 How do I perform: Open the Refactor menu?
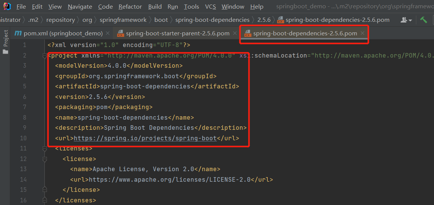click(x=130, y=7)
